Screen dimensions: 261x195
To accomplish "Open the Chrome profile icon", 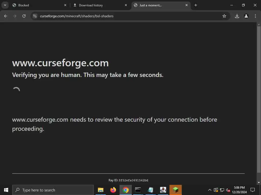I will (246, 16).
